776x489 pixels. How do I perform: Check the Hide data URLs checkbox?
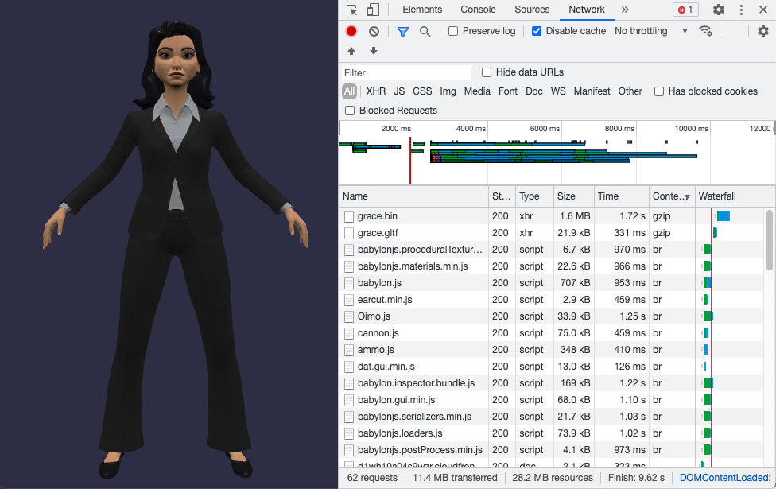(487, 72)
